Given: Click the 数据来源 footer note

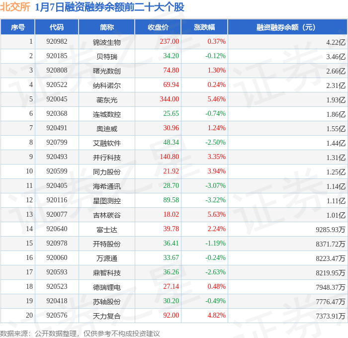Looking at the screenshot, I should (80, 334).
